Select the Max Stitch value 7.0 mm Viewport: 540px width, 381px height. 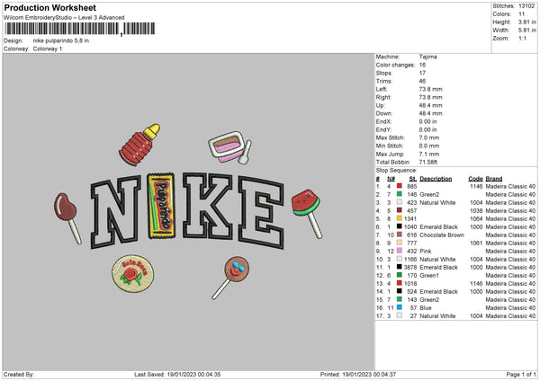coord(429,137)
